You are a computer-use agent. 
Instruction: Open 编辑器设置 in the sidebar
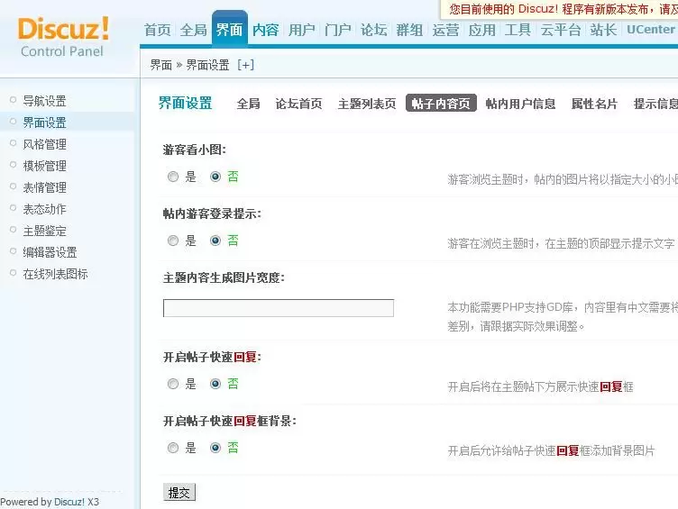[x=50, y=252]
